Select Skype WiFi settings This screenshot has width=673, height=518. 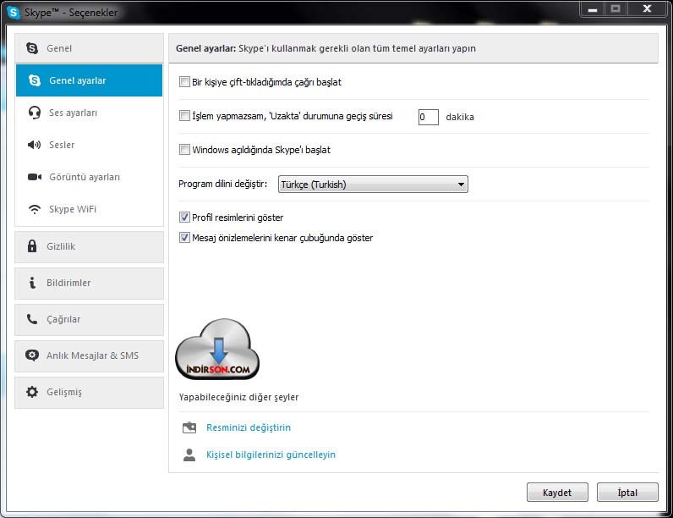(90, 209)
